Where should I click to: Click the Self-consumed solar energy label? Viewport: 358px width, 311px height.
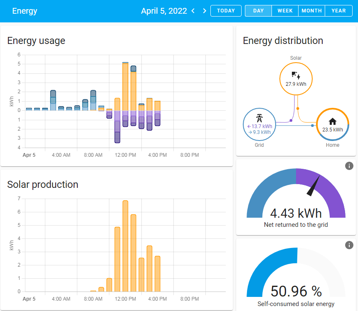coord(296,304)
